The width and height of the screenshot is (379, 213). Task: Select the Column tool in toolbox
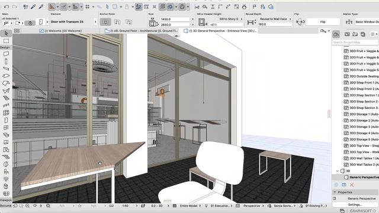[x=6, y=62]
